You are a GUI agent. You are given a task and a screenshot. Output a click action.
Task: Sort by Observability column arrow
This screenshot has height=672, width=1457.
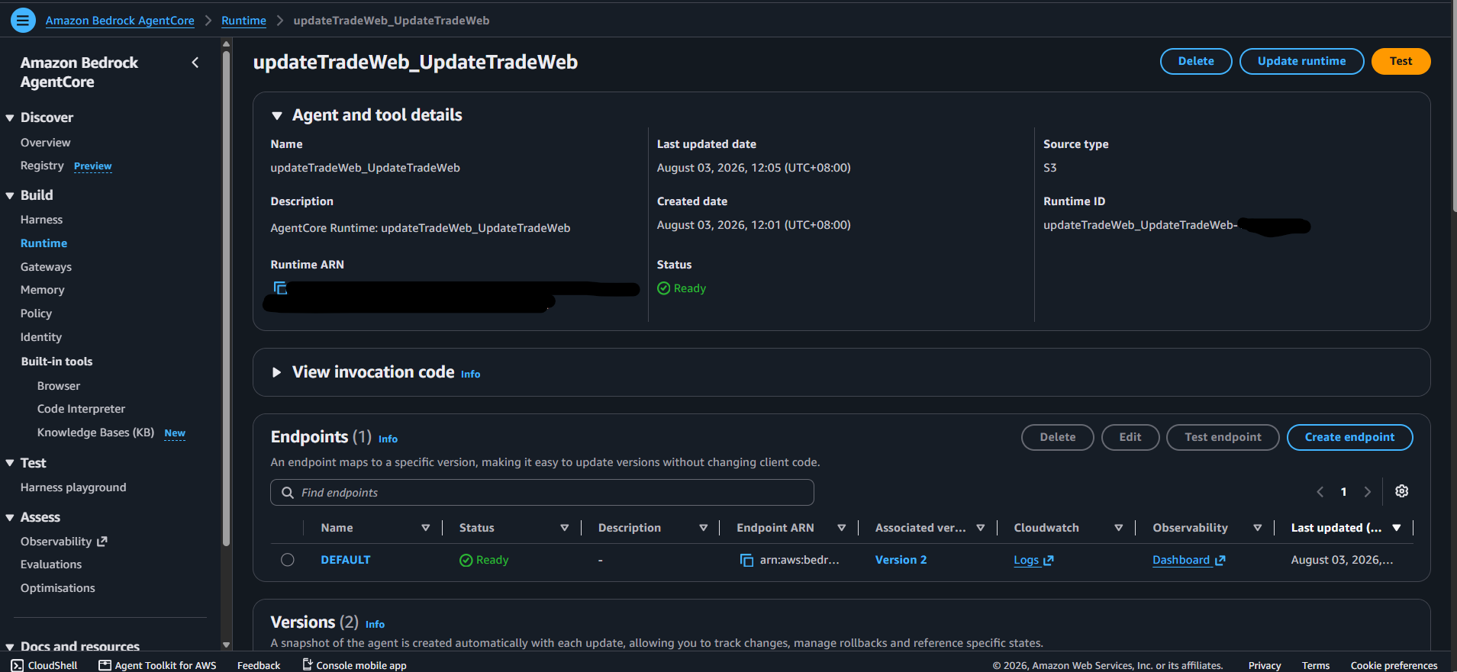pyautogui.click(x=1258, y=528)
